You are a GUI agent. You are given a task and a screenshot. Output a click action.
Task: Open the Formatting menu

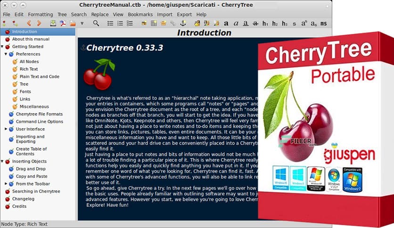(41, 15)
